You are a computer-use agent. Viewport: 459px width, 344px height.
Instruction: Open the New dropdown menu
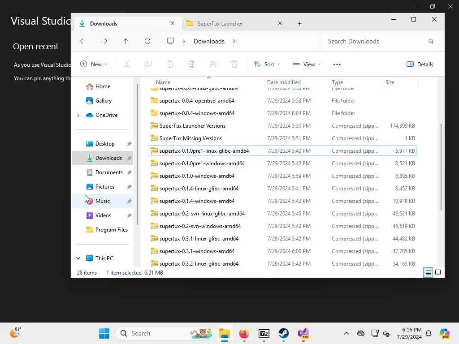tap(94, 64)
